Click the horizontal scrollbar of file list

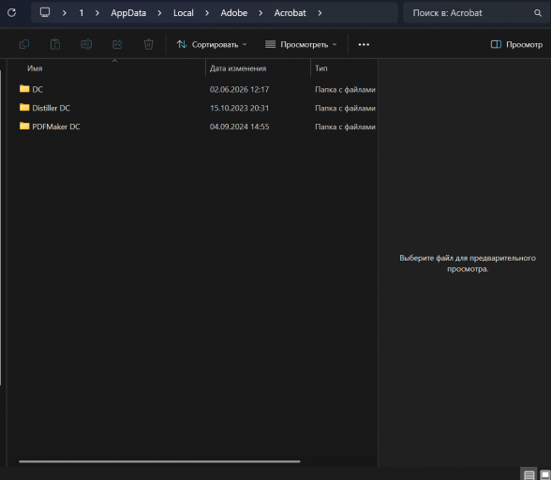click(159, 461)
